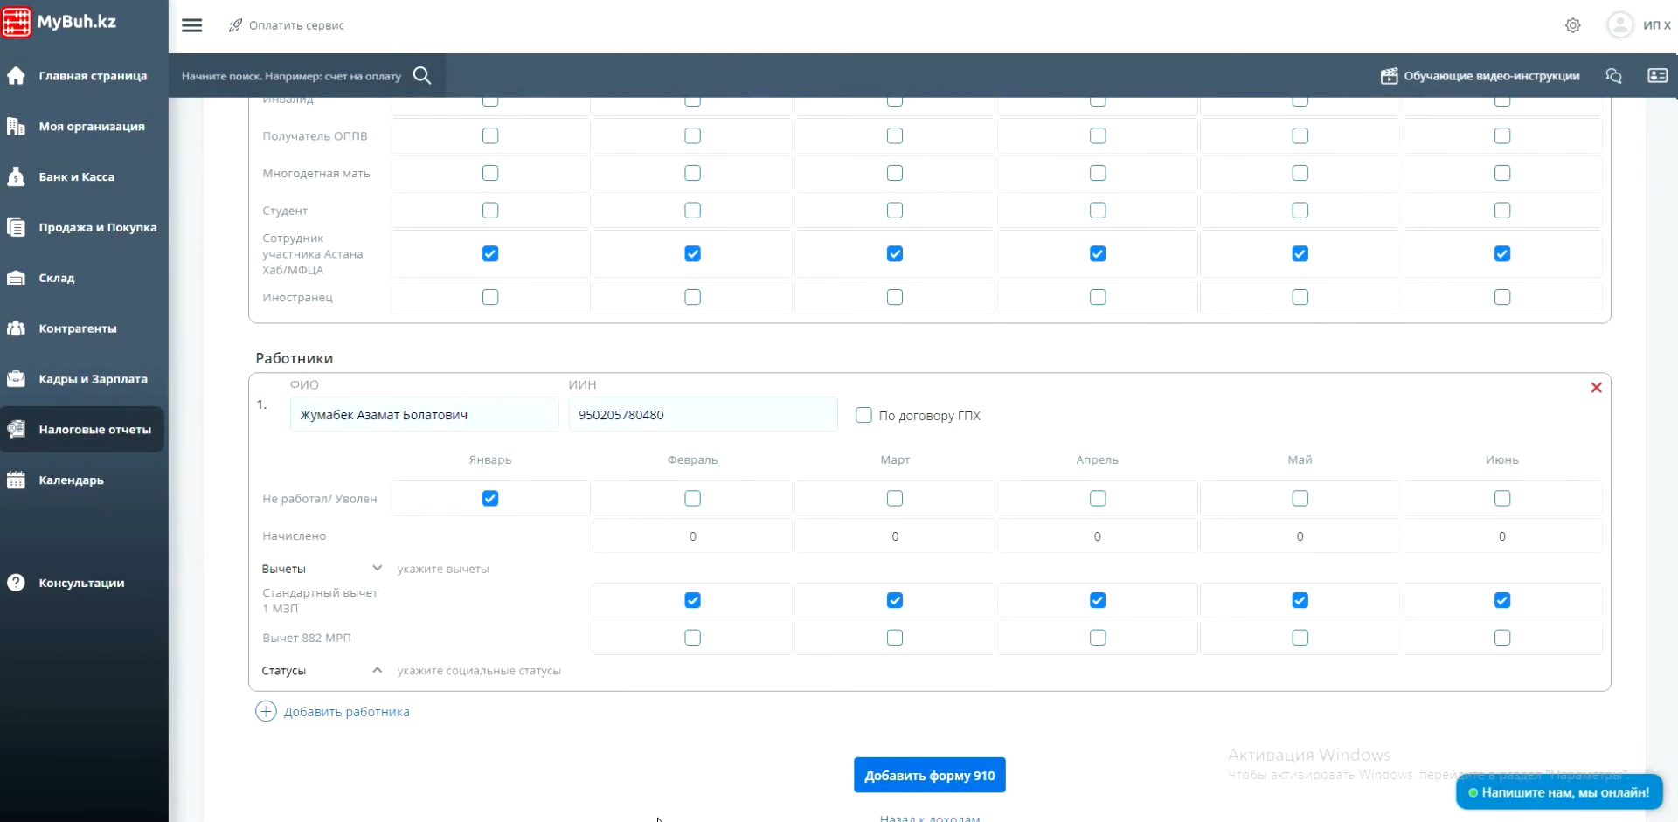Click Добавить работника link

coord(346,712)
